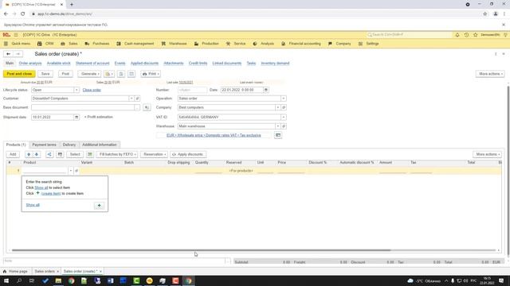This screenshot has width=510, height=286.
Task: Click Show all link in search popup
Action: pos(33,205)
